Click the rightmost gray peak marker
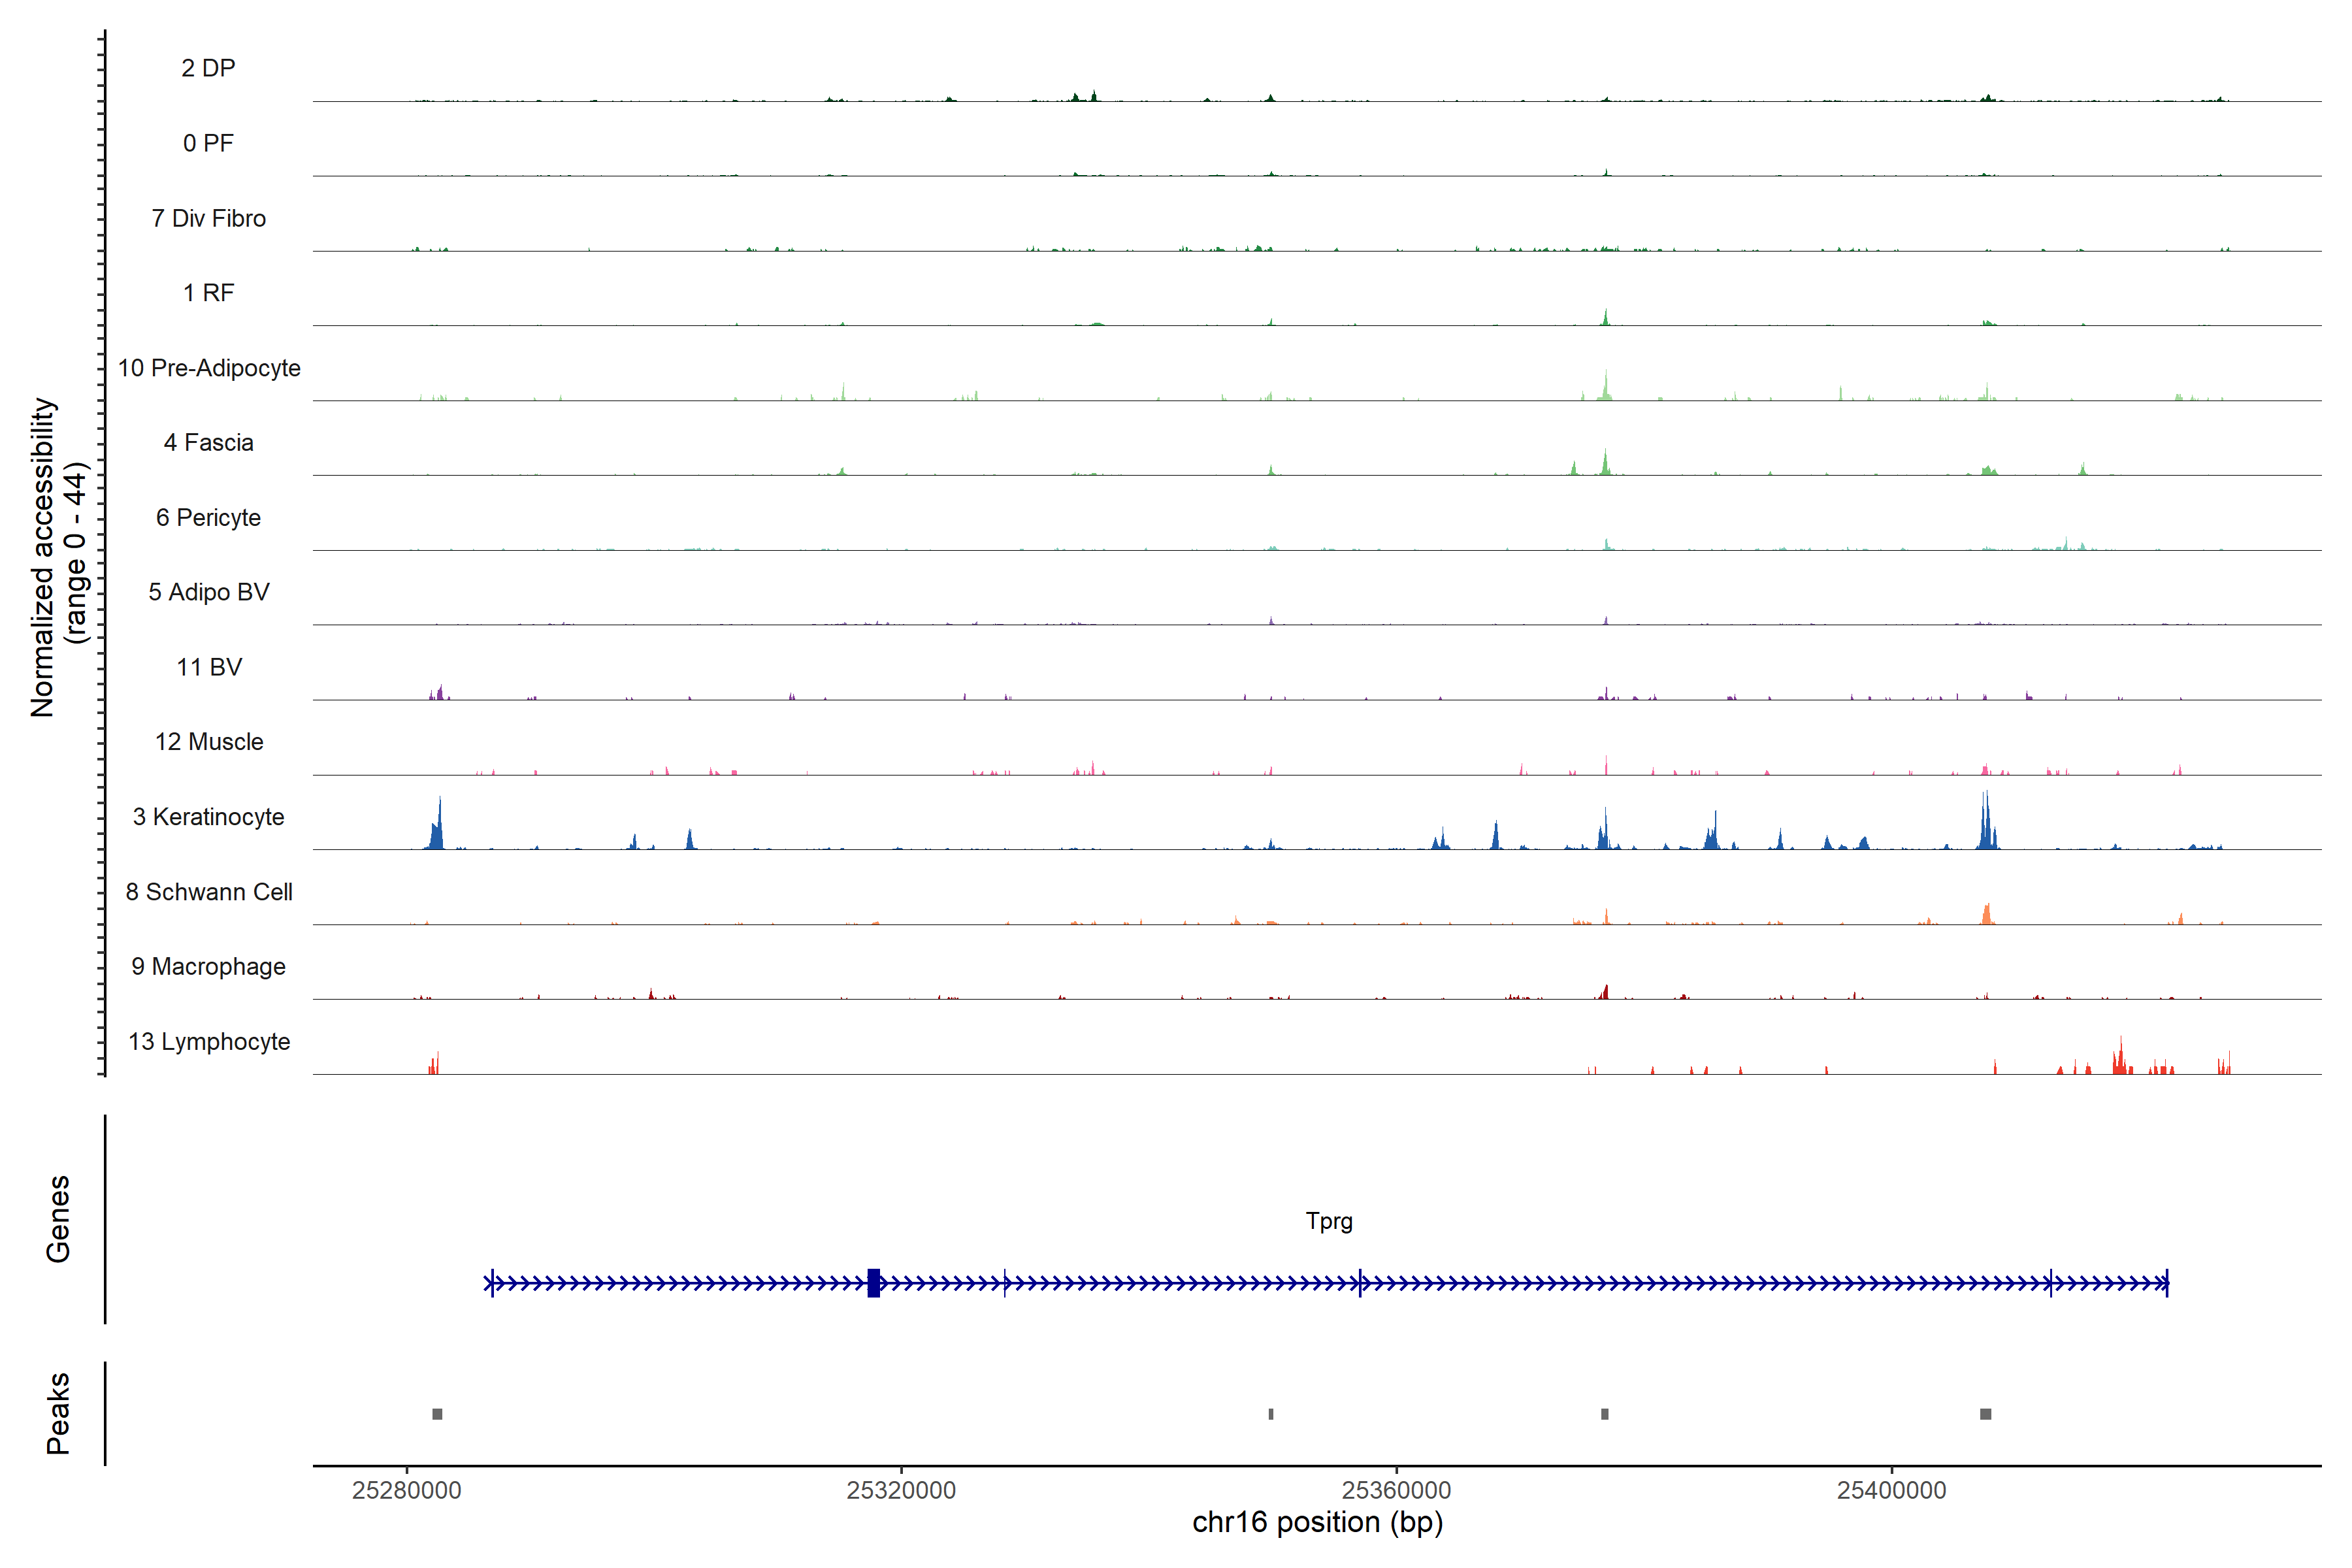2352x1568 pixels. 1985,1413
